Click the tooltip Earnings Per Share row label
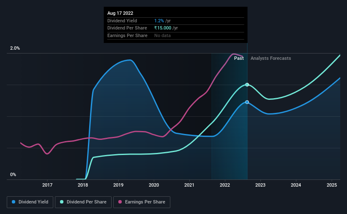Viewport: 347px width, 214px height. pos(127,35)
